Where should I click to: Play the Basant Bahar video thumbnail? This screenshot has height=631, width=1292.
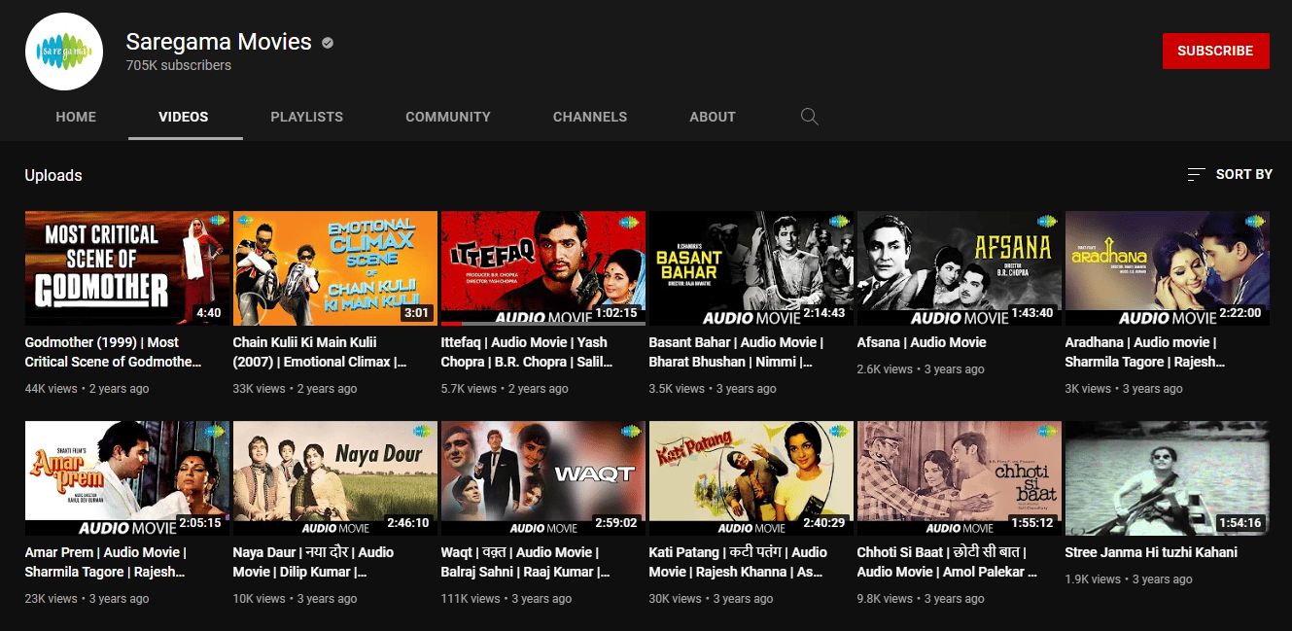tap(751, 268)
